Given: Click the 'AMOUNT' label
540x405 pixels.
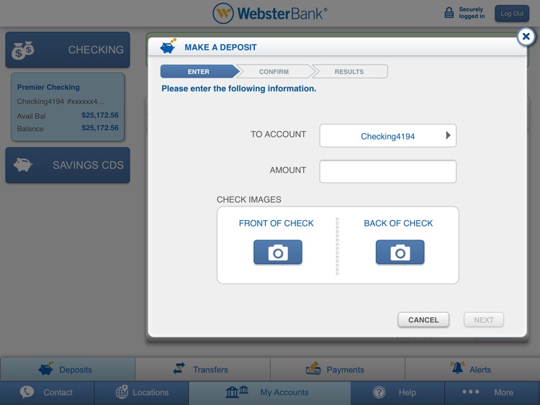Looking at the screenshot, I should 288,170.
